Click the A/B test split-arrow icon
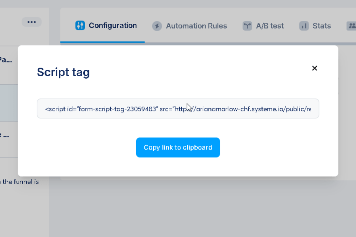Screen dimensions: 356x237 [x=247, y=26]
